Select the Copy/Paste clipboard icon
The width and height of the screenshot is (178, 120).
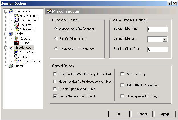pyautogui.click(x=16, y=52)
